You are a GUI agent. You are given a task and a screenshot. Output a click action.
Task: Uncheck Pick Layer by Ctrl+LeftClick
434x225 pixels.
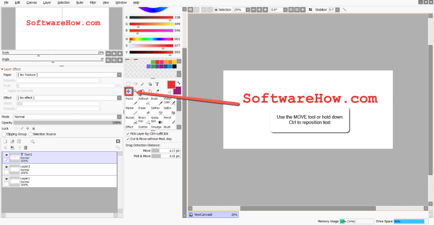tap(127, 134)
